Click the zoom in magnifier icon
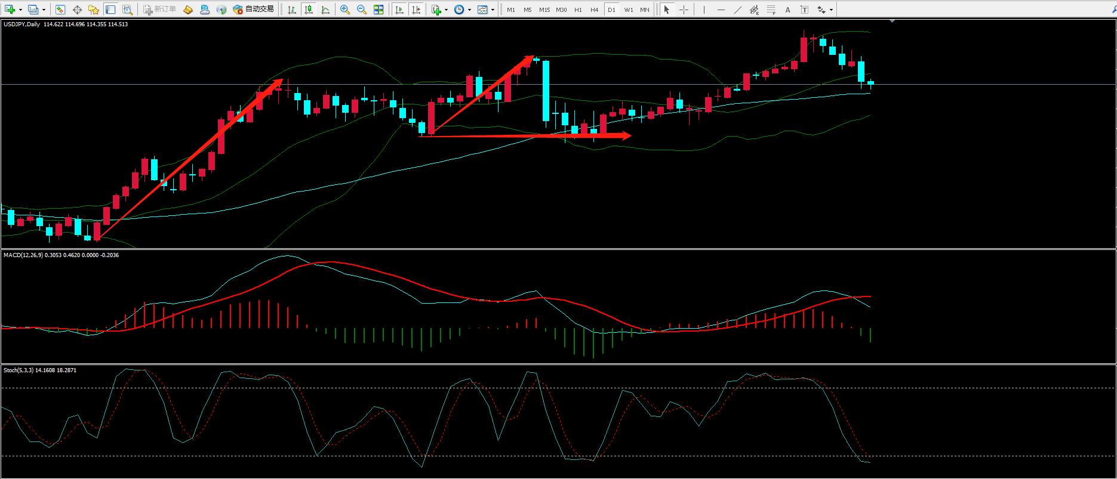 (344, 10)
